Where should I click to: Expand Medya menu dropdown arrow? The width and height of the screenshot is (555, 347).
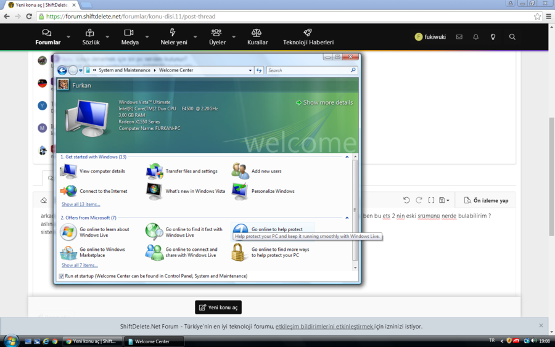(147, 37)
